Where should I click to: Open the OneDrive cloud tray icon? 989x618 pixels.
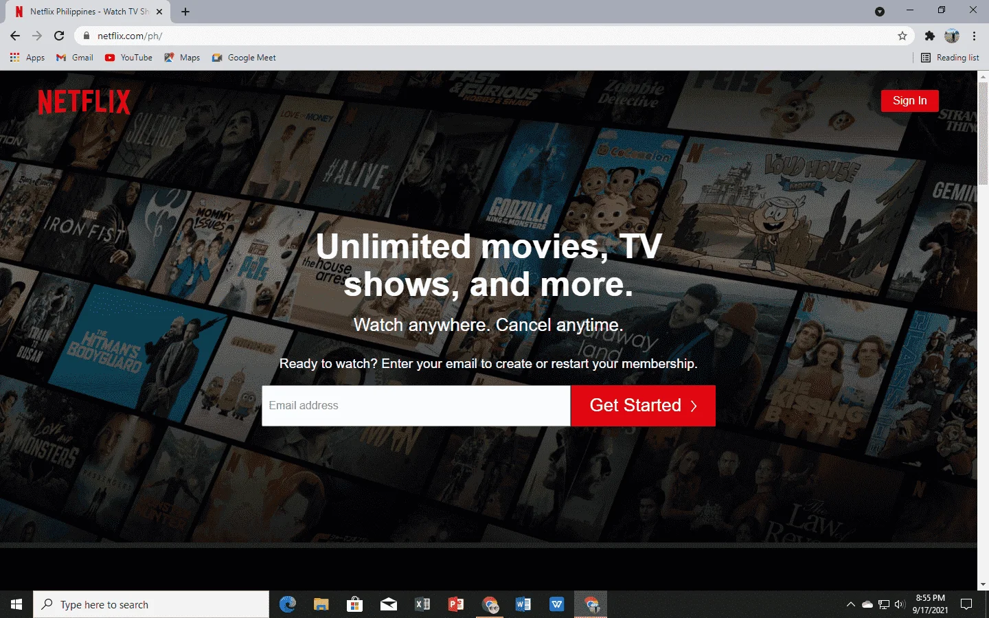pos(867,604)
